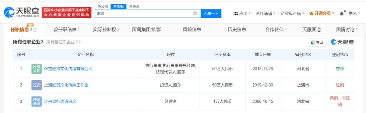Click the 应用 grid icon
The width and height of the screenshot is (366, 113).
(236, 13)
